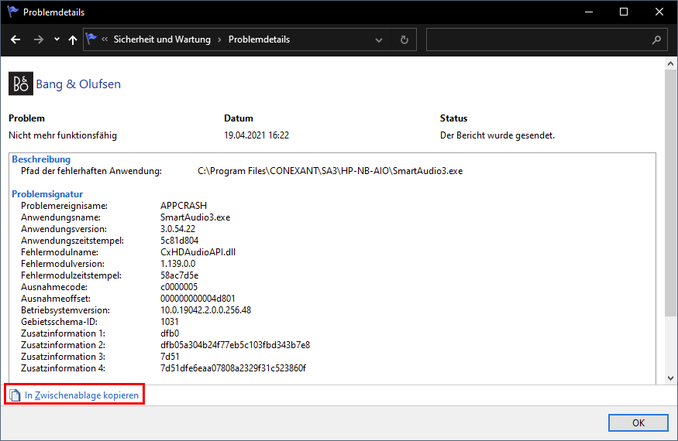Click the SmartAudio3.exe application path text
Image resolution: width=678 pixels, height=441 pixels.
(330, 171)
